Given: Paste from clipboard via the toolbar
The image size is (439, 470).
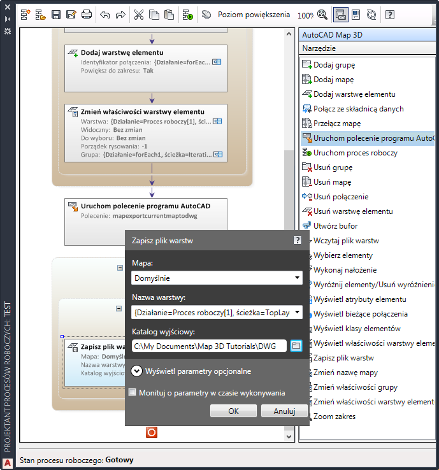Looking at the screenshot, I should pos(169,15).
